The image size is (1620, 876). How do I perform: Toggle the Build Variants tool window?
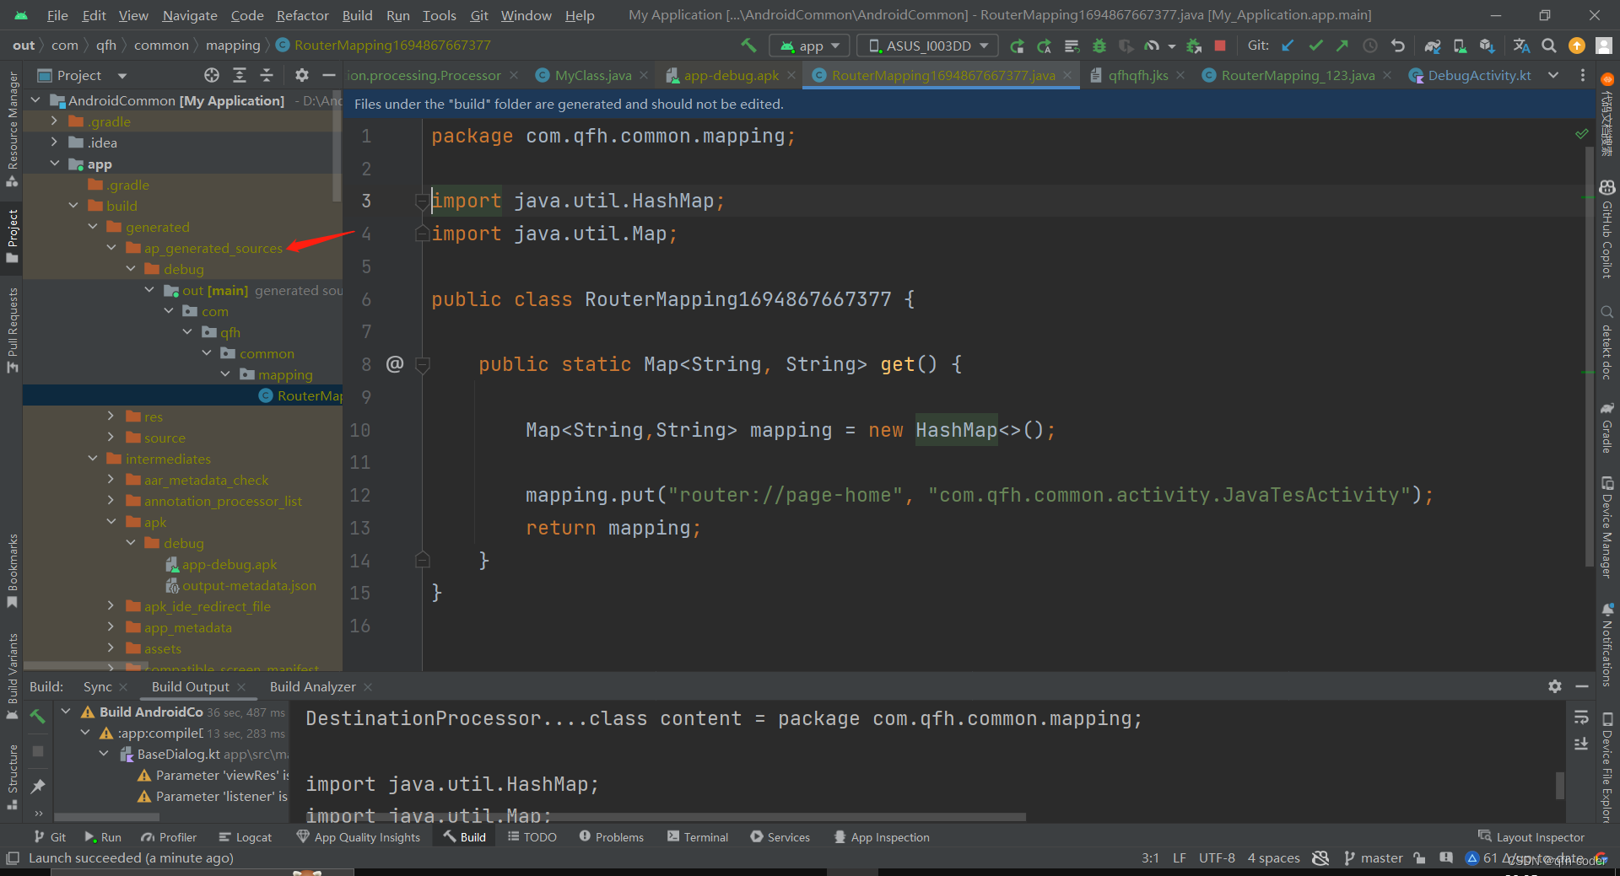point(12,676)
